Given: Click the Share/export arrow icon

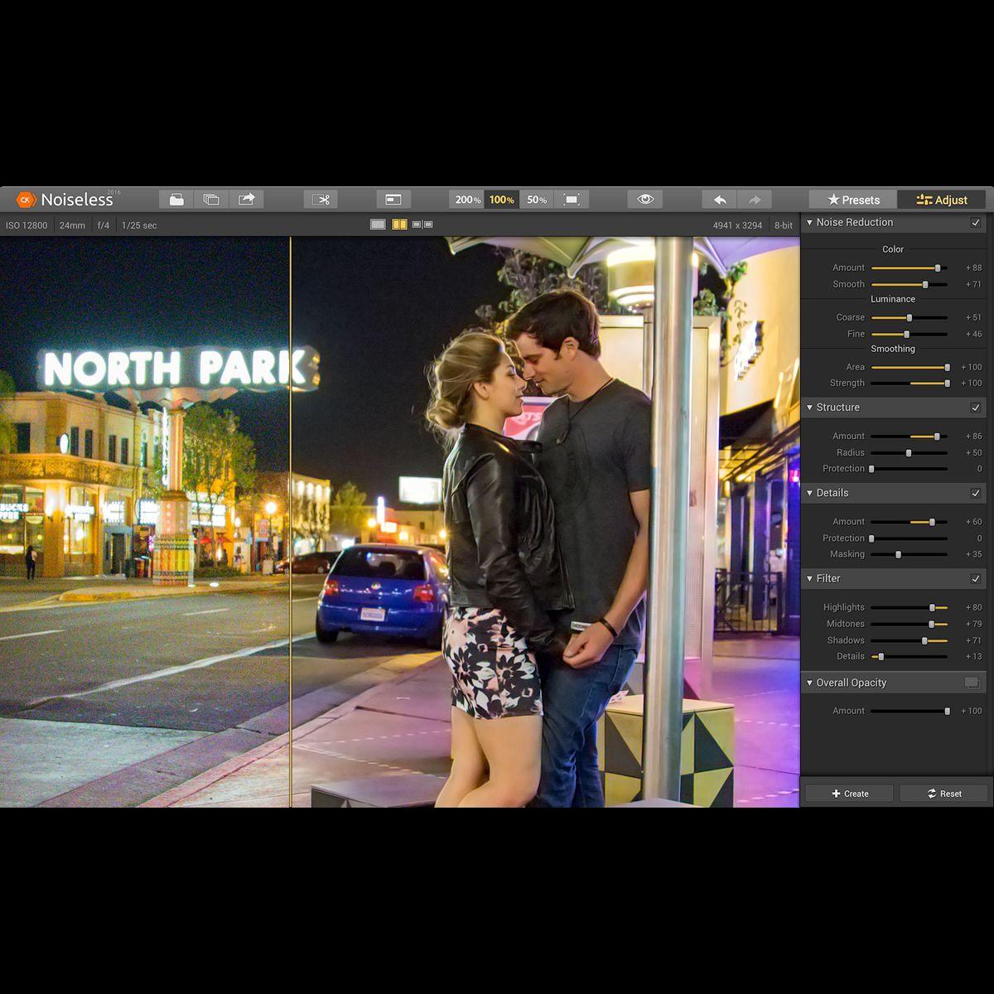Looking at the screenshot, I should pos(246,200).
